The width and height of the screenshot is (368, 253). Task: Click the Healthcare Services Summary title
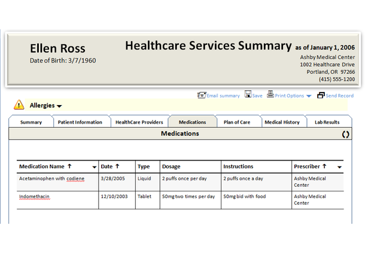click(208, 45)
